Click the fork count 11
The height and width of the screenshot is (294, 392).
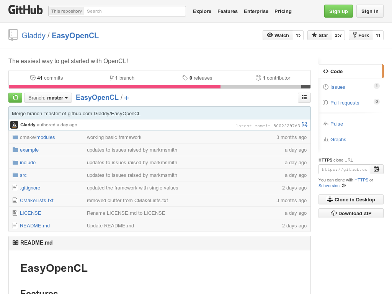(x=378, y=35)
